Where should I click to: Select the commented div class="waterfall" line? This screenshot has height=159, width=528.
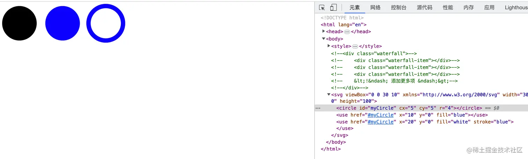[x=374, y=53]
